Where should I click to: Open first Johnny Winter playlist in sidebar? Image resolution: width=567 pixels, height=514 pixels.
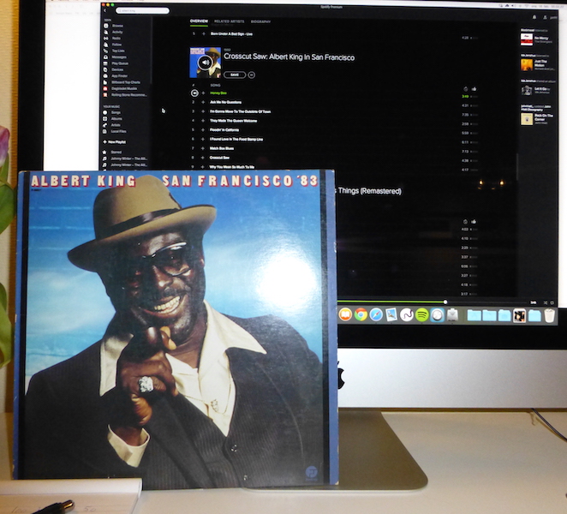128,158
